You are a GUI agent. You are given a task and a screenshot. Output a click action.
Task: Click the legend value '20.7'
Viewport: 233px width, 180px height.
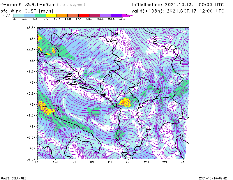[x=89, y=19]
